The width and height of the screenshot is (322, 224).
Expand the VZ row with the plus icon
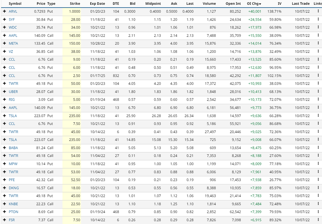tap(4, 51)
